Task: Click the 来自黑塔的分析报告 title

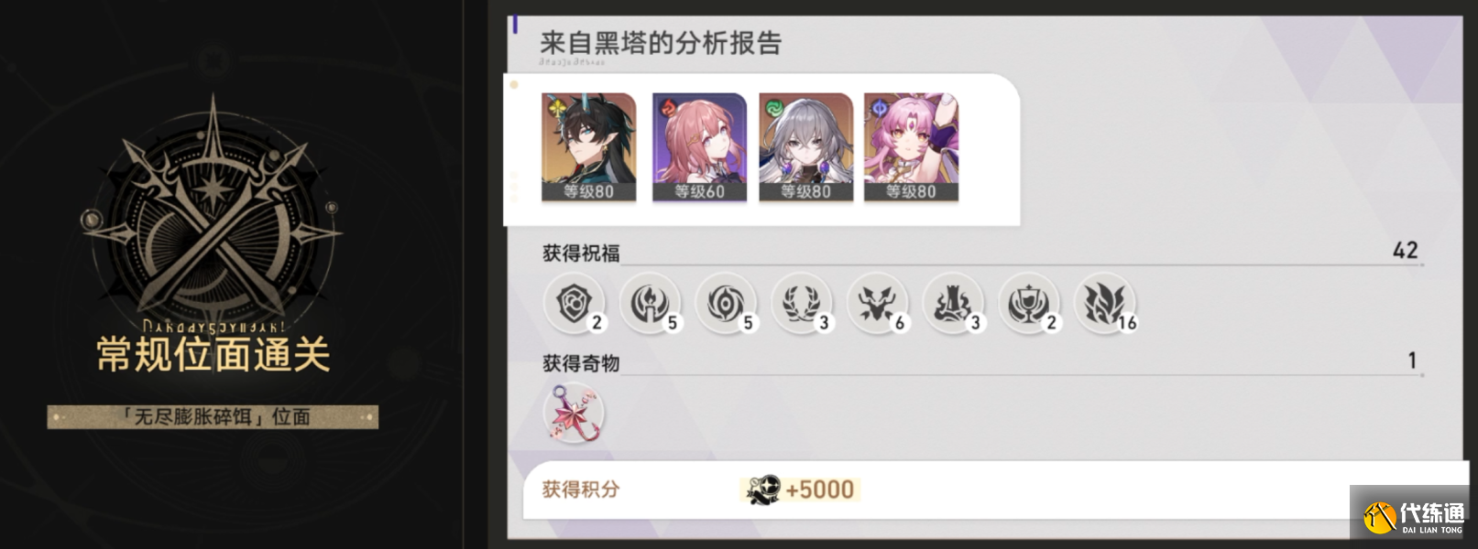Action: click(x=660, y=43)
